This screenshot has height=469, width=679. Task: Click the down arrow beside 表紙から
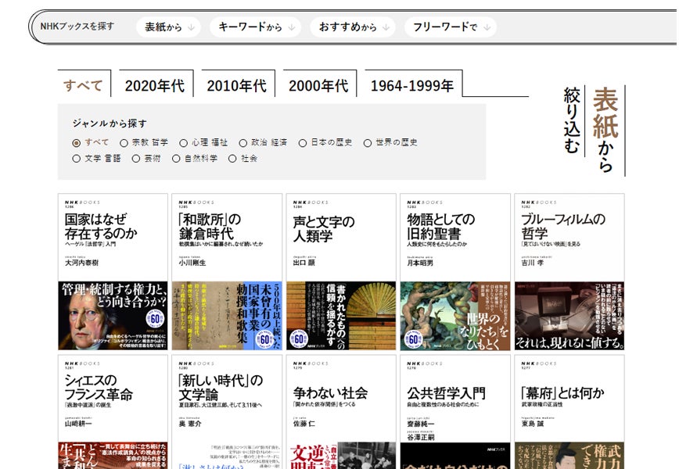click(192, 27)
